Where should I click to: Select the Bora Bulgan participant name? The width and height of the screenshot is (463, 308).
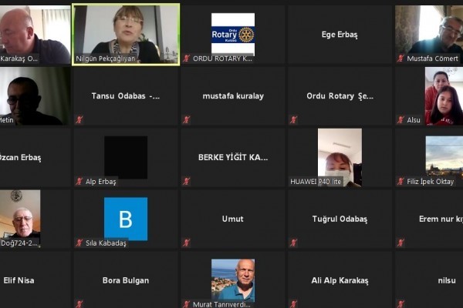click(x=126, y=280)
